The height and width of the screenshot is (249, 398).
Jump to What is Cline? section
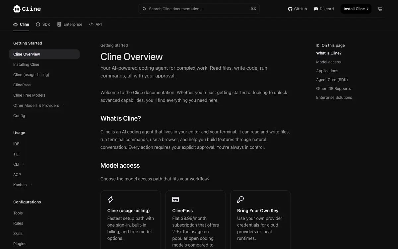(x=329, y=53)
